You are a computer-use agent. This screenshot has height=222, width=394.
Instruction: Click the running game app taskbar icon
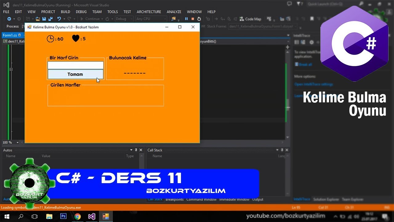pos(106,216)
